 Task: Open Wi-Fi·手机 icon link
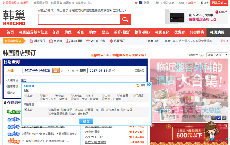coord(88,41)
